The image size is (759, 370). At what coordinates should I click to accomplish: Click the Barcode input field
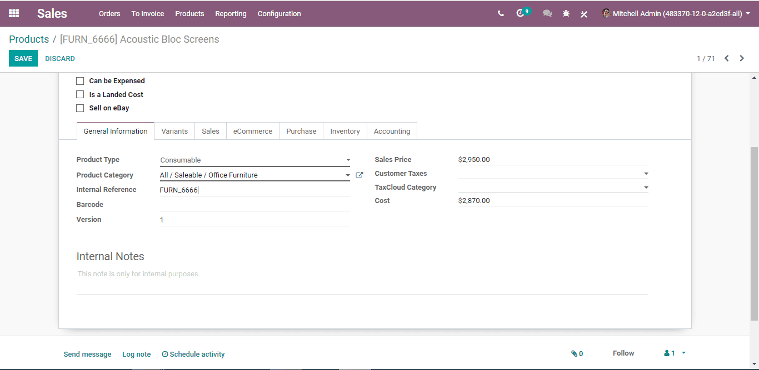click(255, 205)
